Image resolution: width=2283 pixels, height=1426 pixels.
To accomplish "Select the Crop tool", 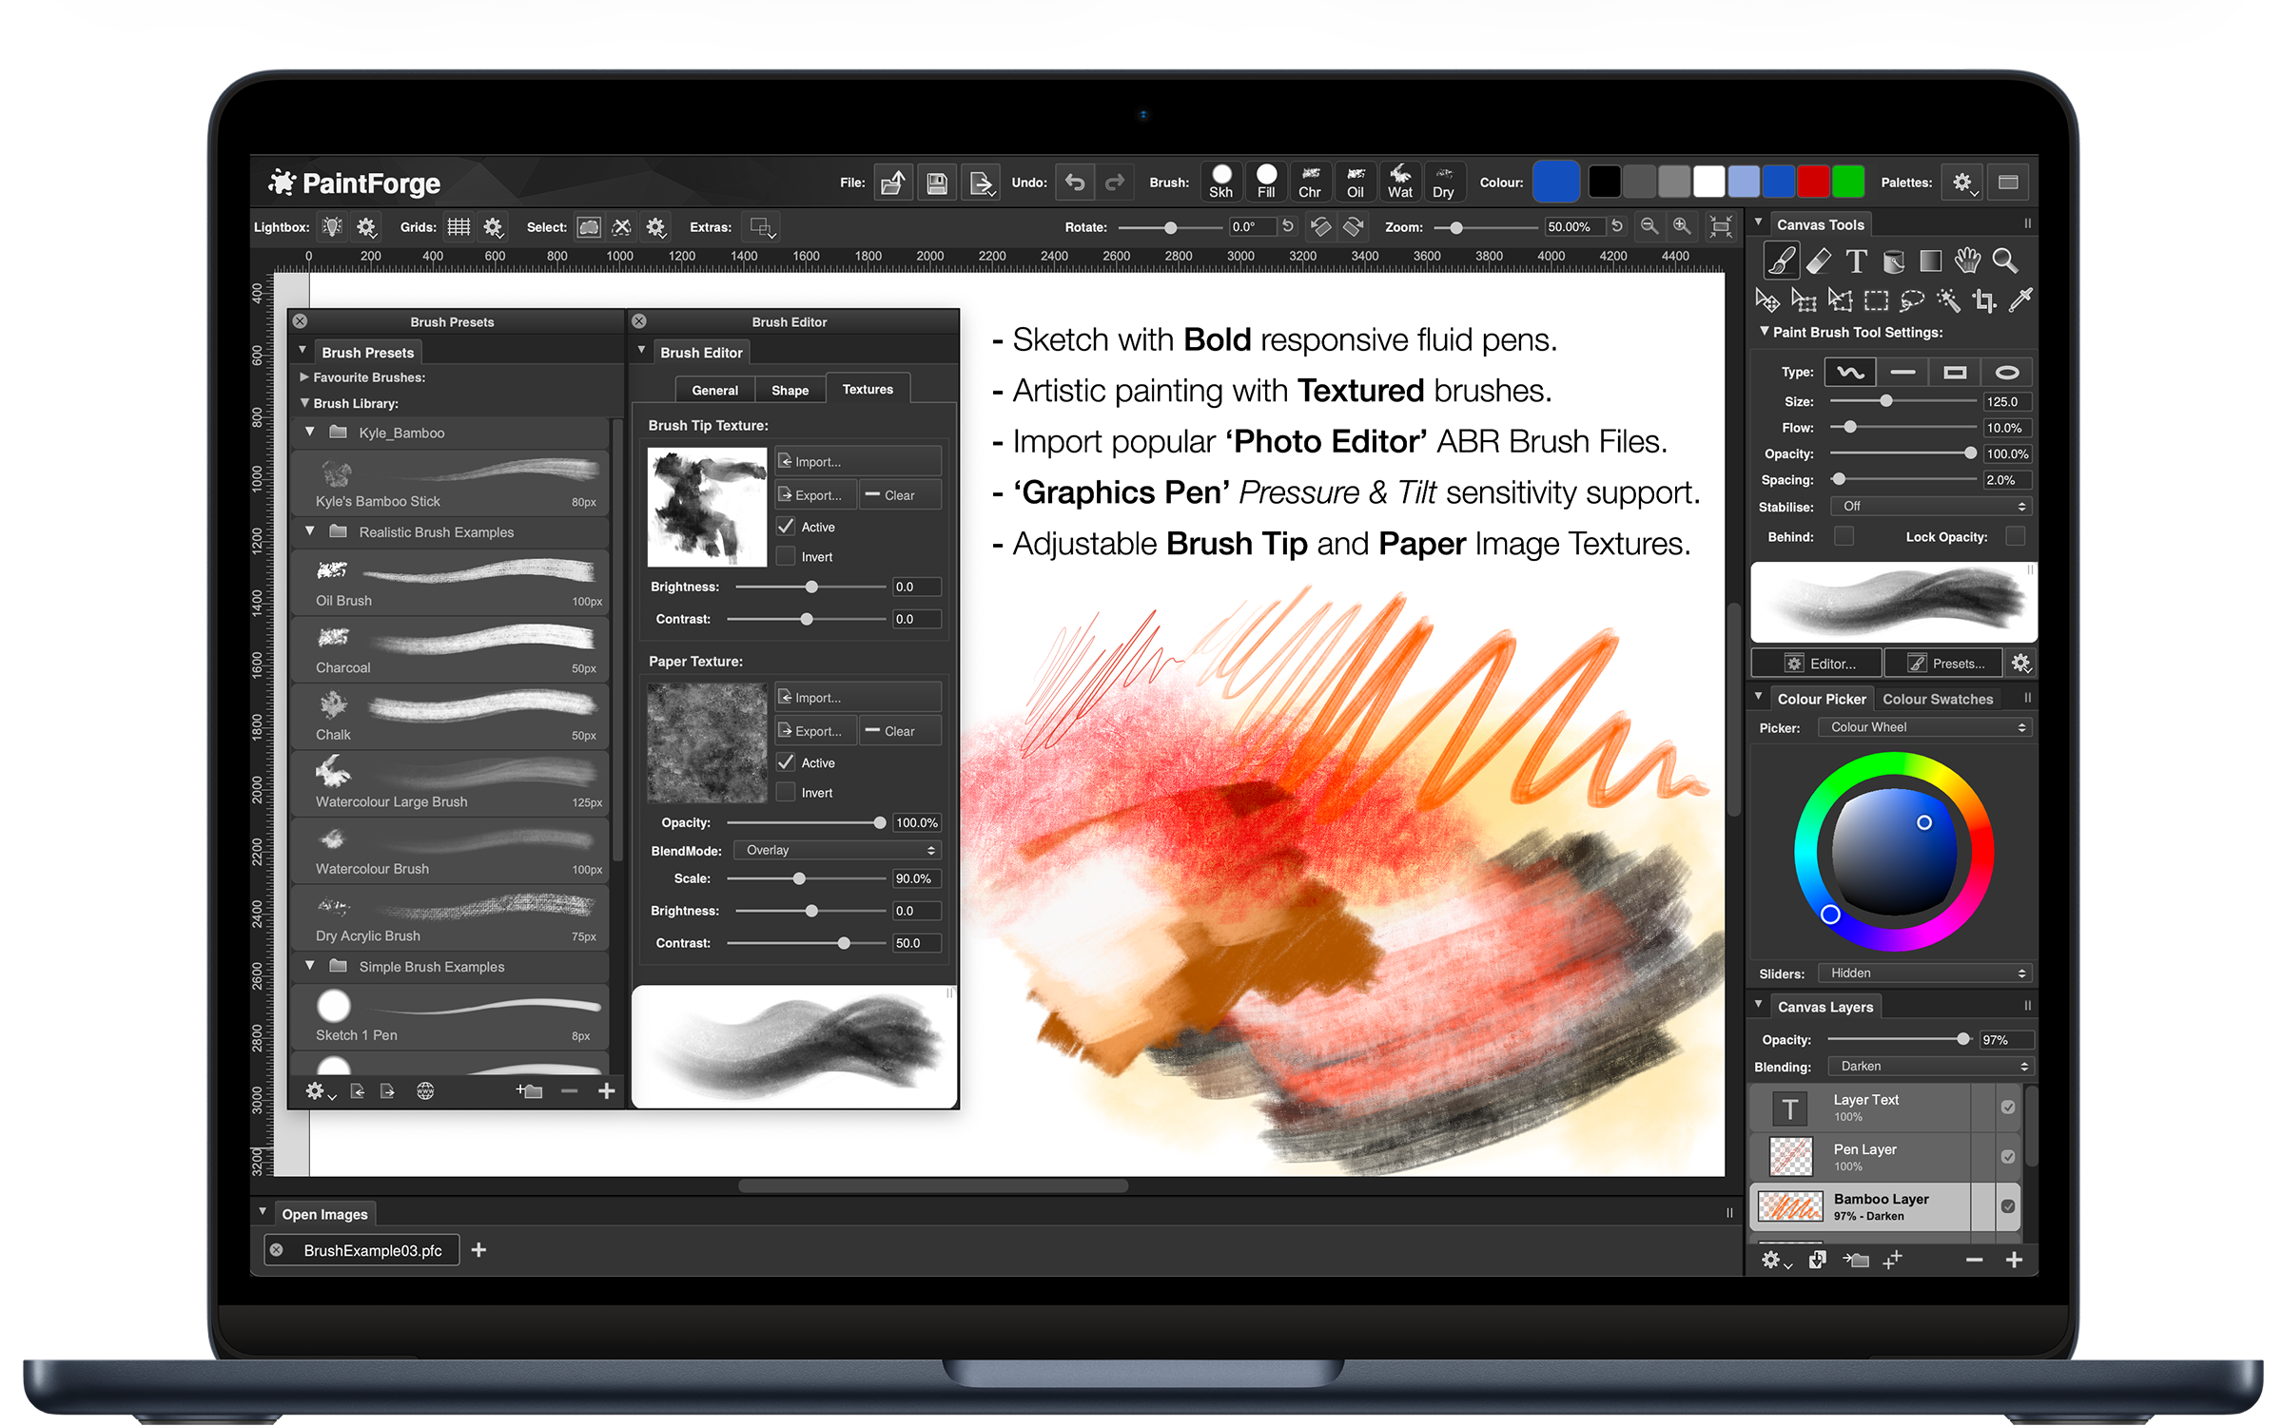I will [x=1984, y=301].
